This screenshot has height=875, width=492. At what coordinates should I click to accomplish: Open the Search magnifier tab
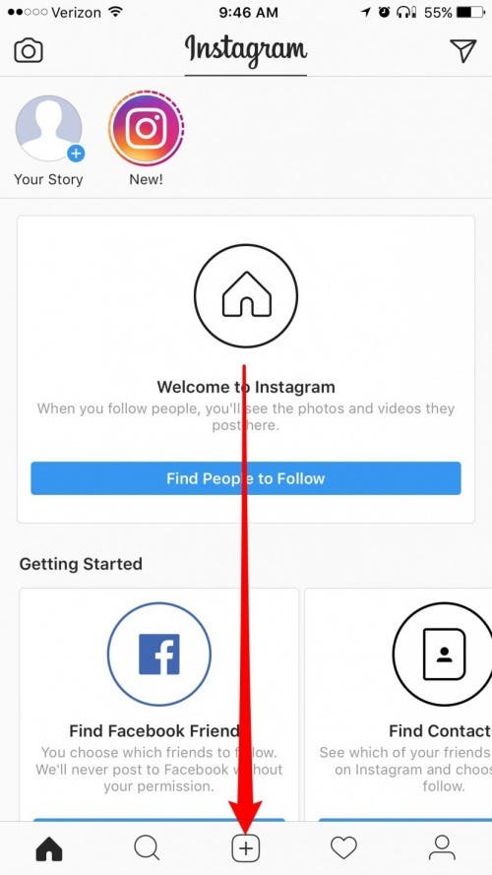coord(148,848)
